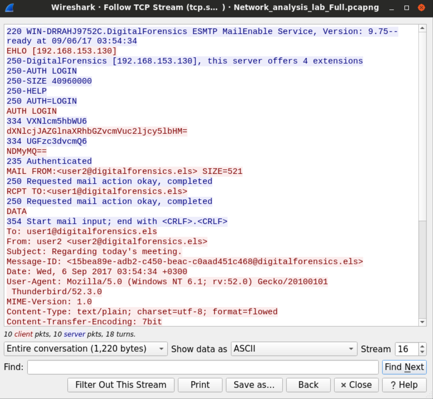Viewport: 433px width, 399px height.
Task: Click the Save as... button
Action: pos(254,385)
